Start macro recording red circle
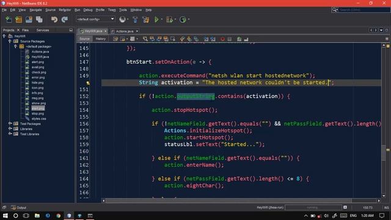 pyautogui.click(x=222, y=39)
